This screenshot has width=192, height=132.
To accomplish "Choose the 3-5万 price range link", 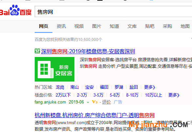I will [x=98, y=95].
